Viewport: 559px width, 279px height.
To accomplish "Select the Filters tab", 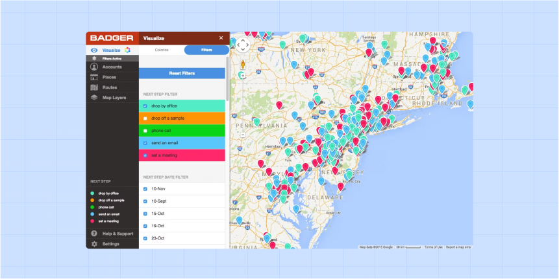I will point(206,50).
